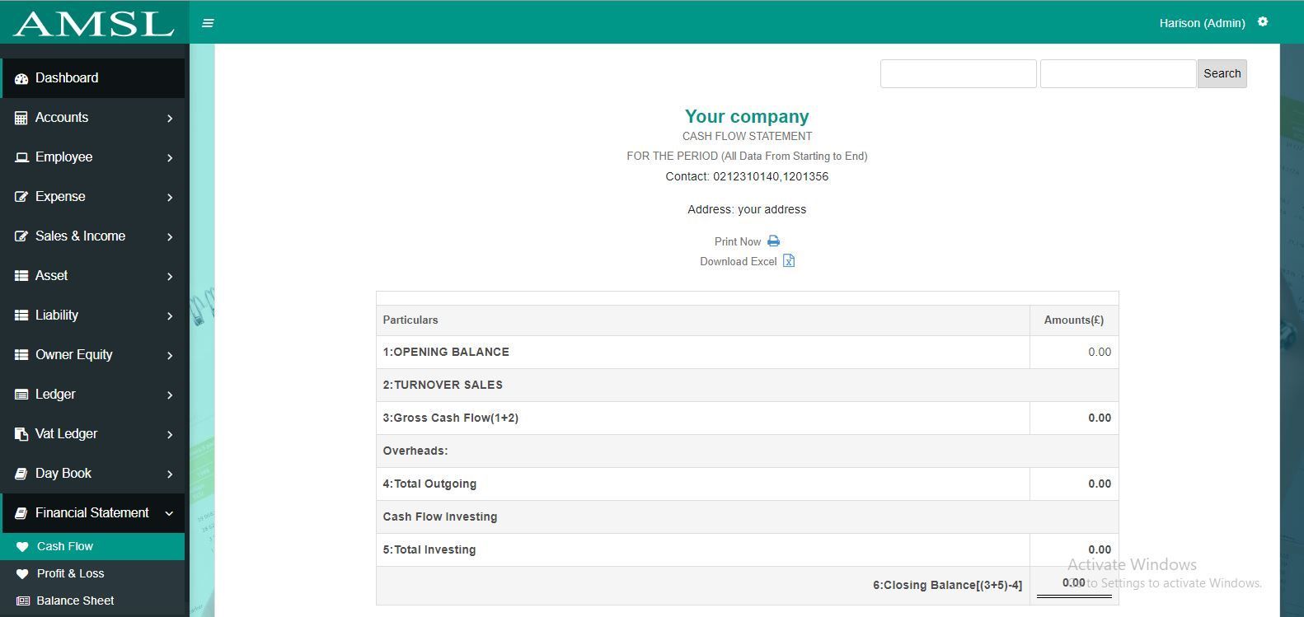
Task: Click the Employee laptop icon
Action: click(x=21, y=157)
